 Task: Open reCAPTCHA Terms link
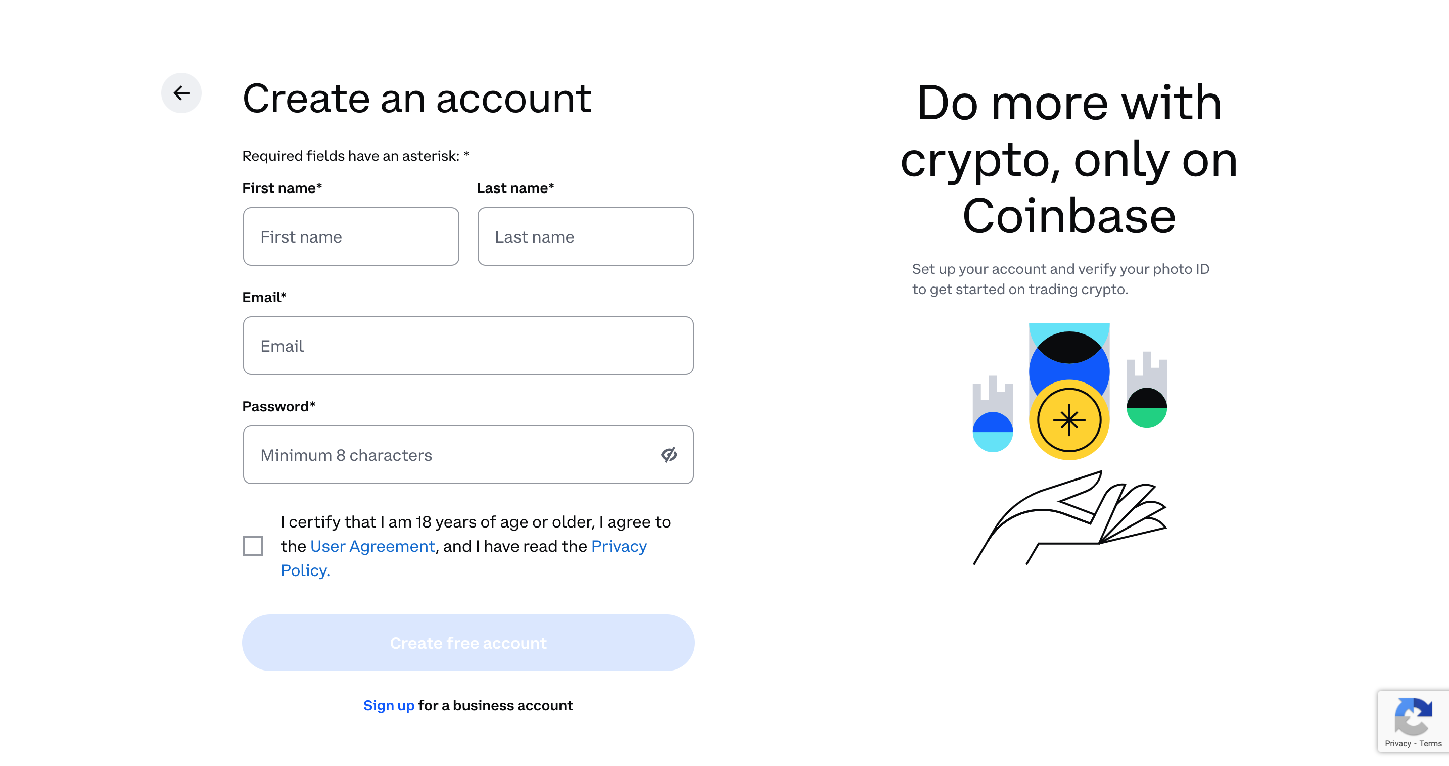click(x=1430, y=743)
